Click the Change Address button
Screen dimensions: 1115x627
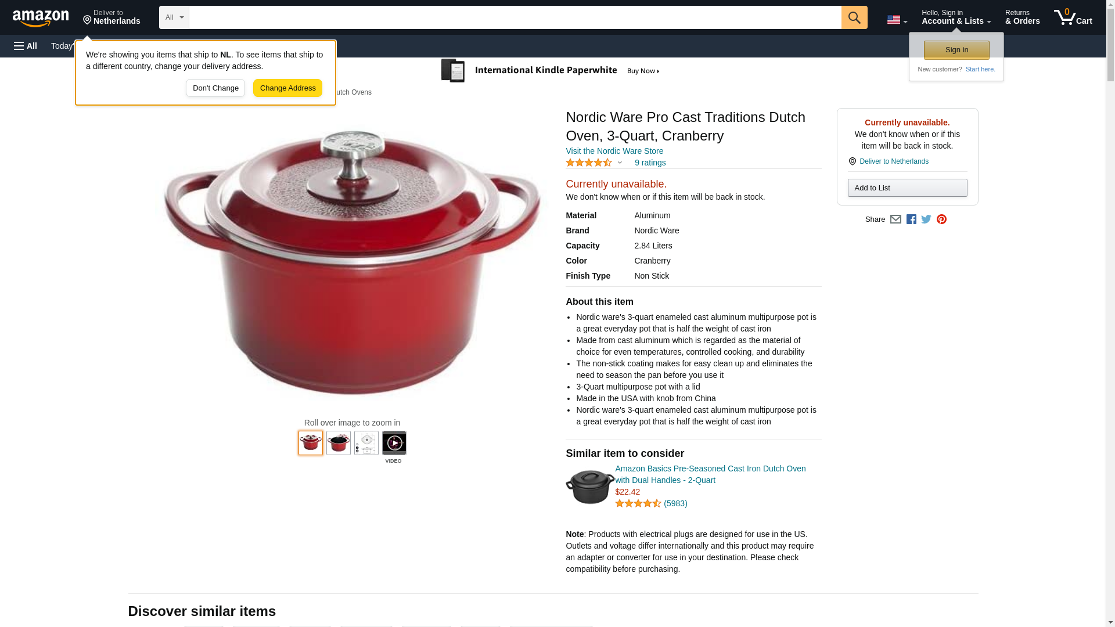(287, 88)
